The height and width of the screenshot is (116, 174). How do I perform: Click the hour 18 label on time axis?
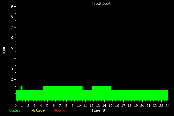[x=129, y=106]
